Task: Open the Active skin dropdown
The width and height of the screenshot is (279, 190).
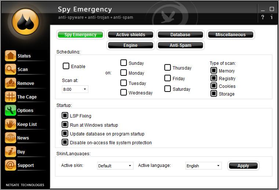Action: pos(115,165)
